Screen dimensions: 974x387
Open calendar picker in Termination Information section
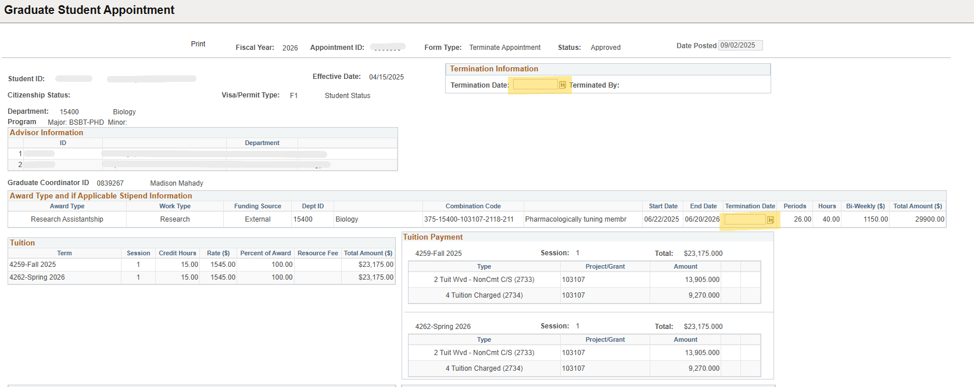click(x=562, y=85)
